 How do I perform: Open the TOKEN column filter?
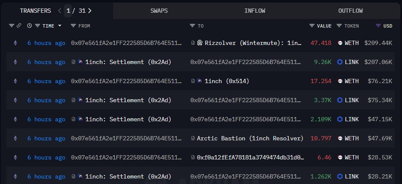(x=339, y=25)
